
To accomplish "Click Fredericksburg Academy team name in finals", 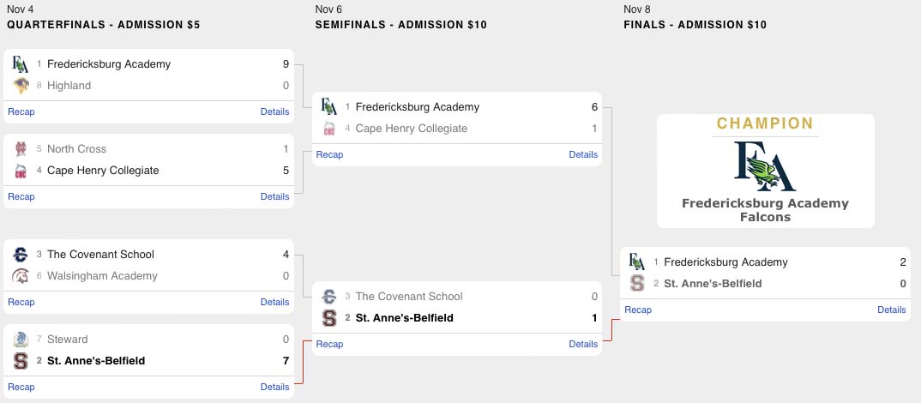I will click(x=725, y=262).
